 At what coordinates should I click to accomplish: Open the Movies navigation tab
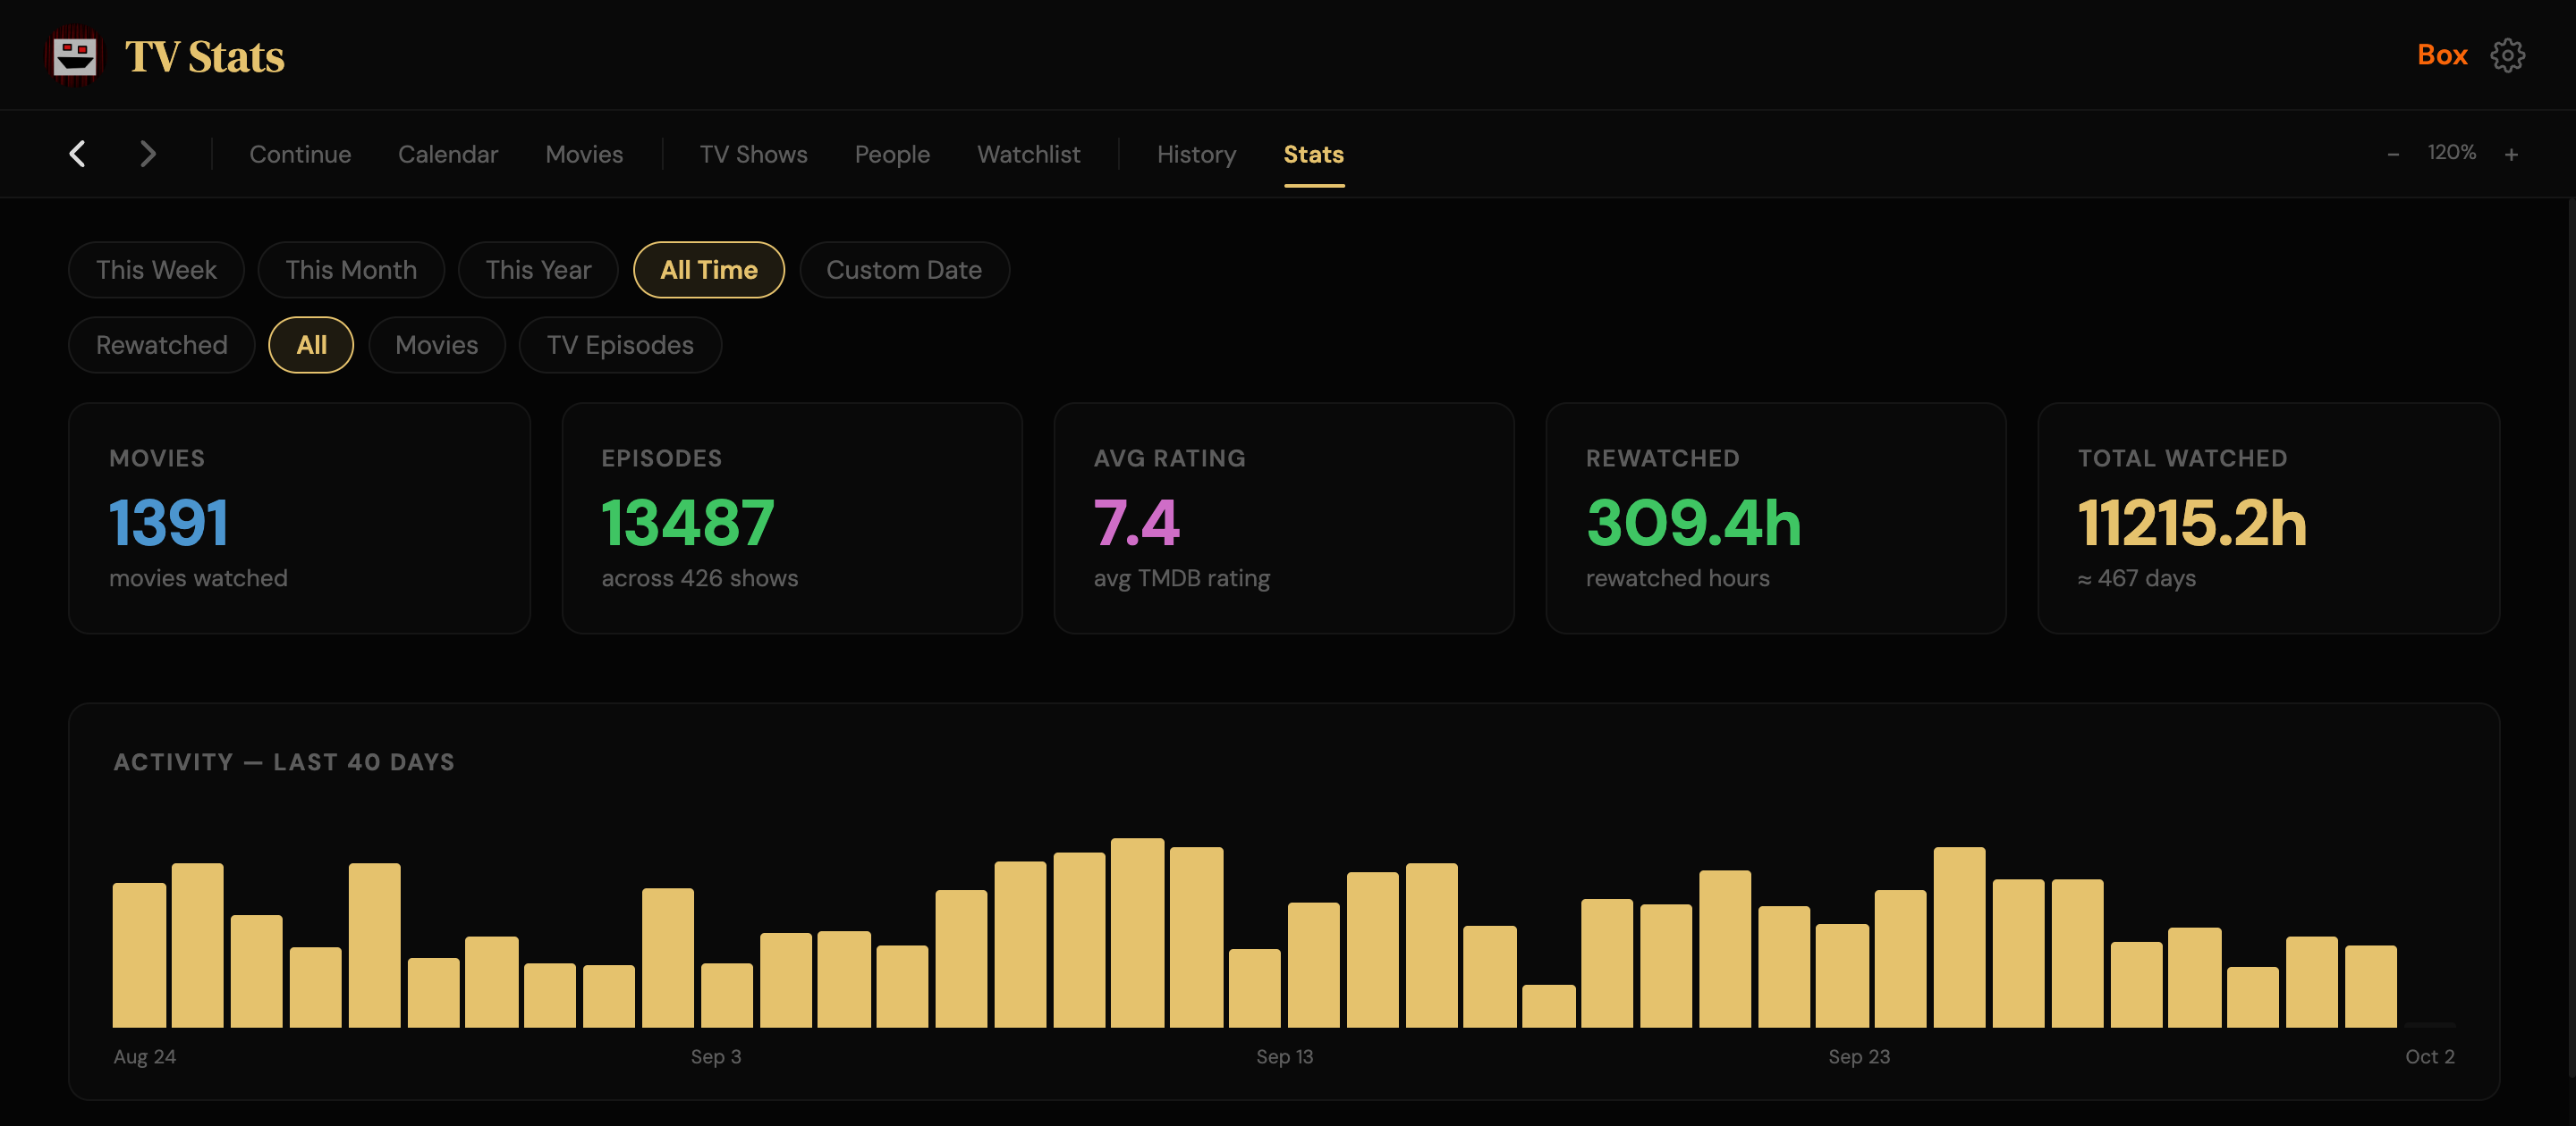[584, 154]
